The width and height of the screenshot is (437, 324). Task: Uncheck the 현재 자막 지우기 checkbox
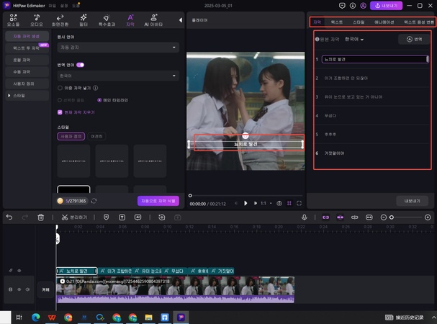[x=60, y=112]
